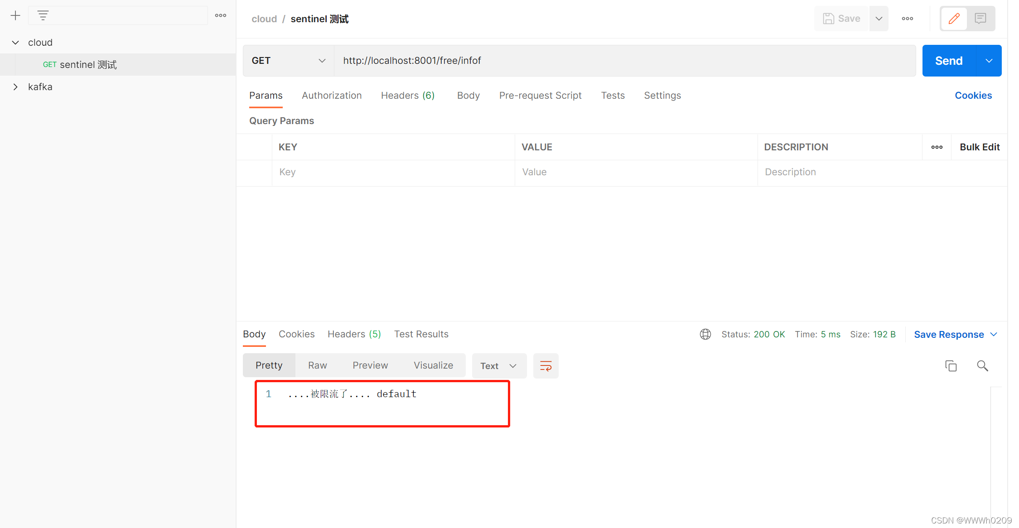1019x528 pixels.
Task: Switch to the Authorization tab
Action: (x=332, y=96)
